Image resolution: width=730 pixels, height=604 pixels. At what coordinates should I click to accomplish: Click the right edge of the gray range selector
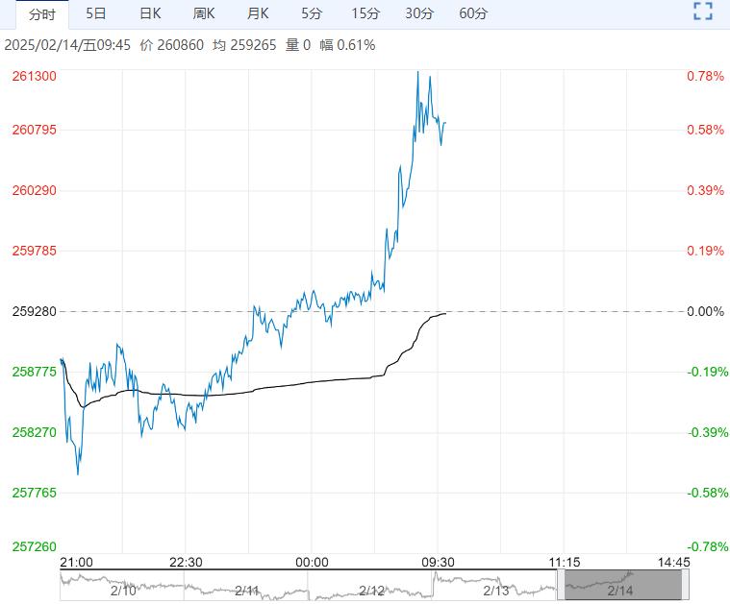[684, 585]
